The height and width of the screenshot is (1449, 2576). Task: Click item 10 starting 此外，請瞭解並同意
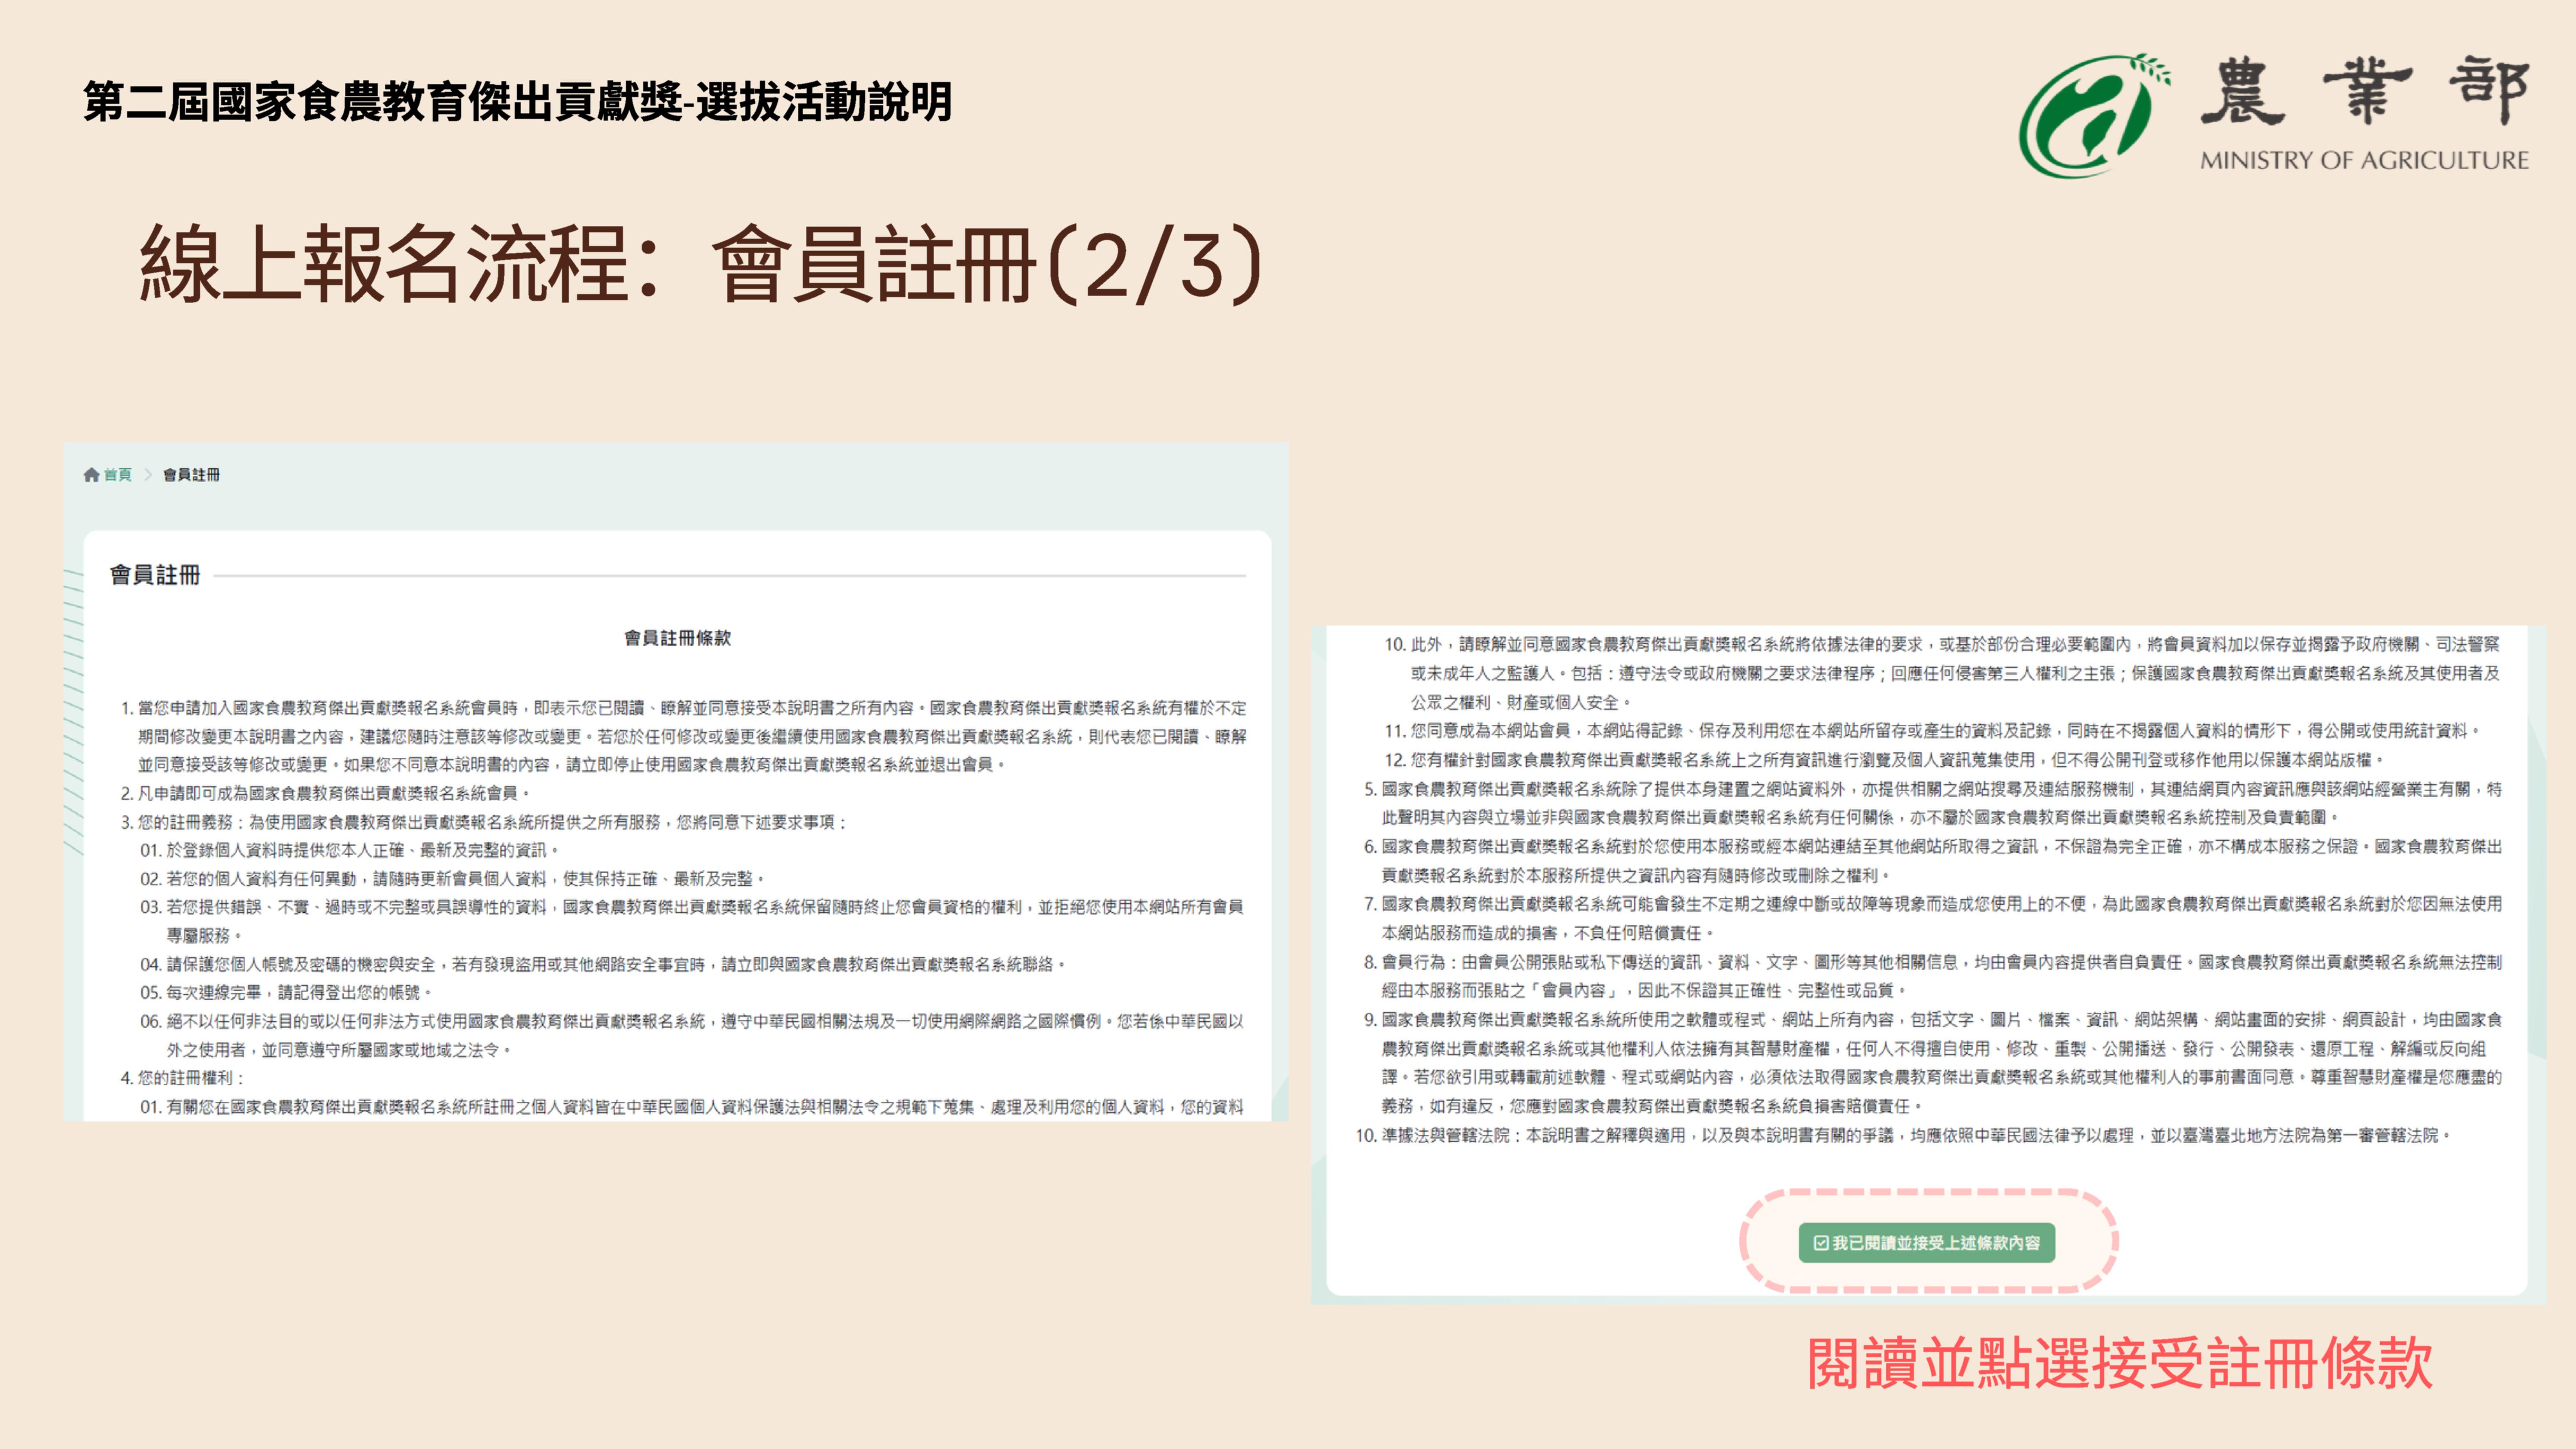1942,673
